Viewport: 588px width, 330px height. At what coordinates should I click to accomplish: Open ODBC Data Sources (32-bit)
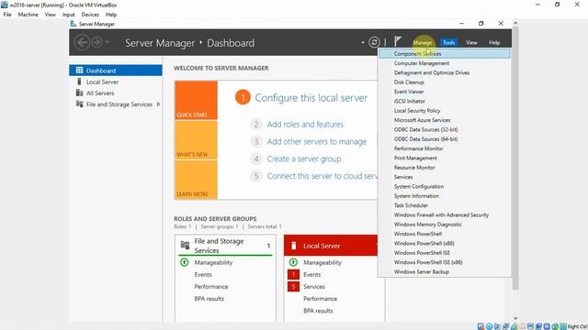pos(445,129)
